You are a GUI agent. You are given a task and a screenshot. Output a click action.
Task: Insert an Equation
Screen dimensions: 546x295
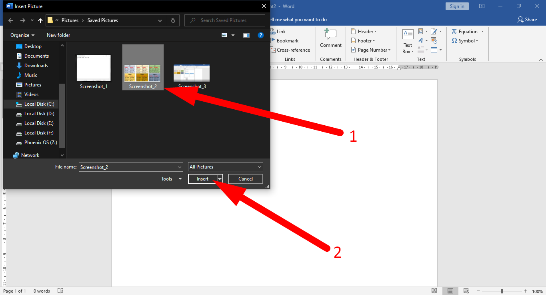pyautogui.click(x=465, y=31)
